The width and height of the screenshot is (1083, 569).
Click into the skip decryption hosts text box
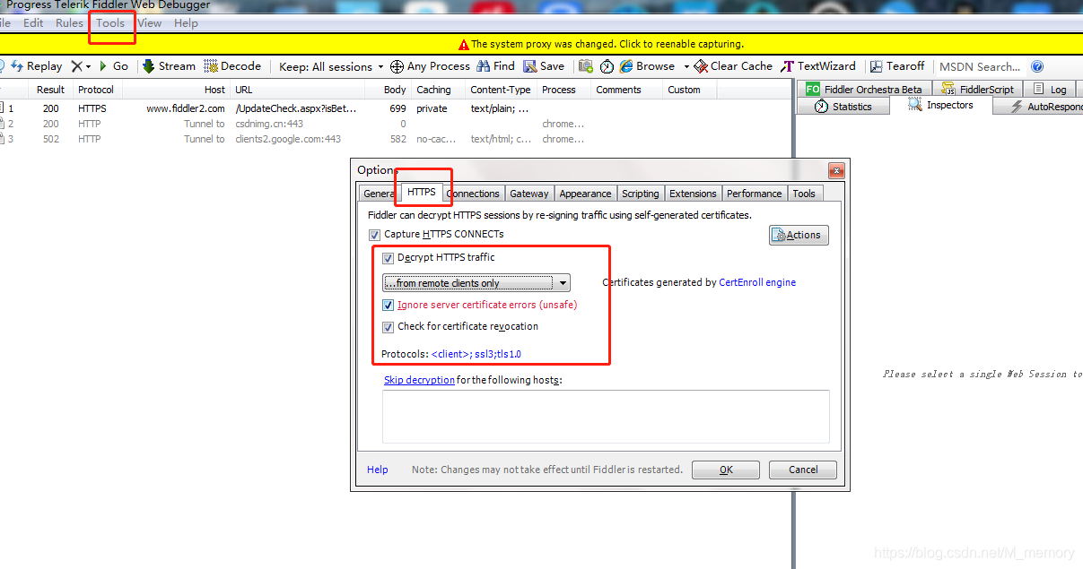point(606,416)
